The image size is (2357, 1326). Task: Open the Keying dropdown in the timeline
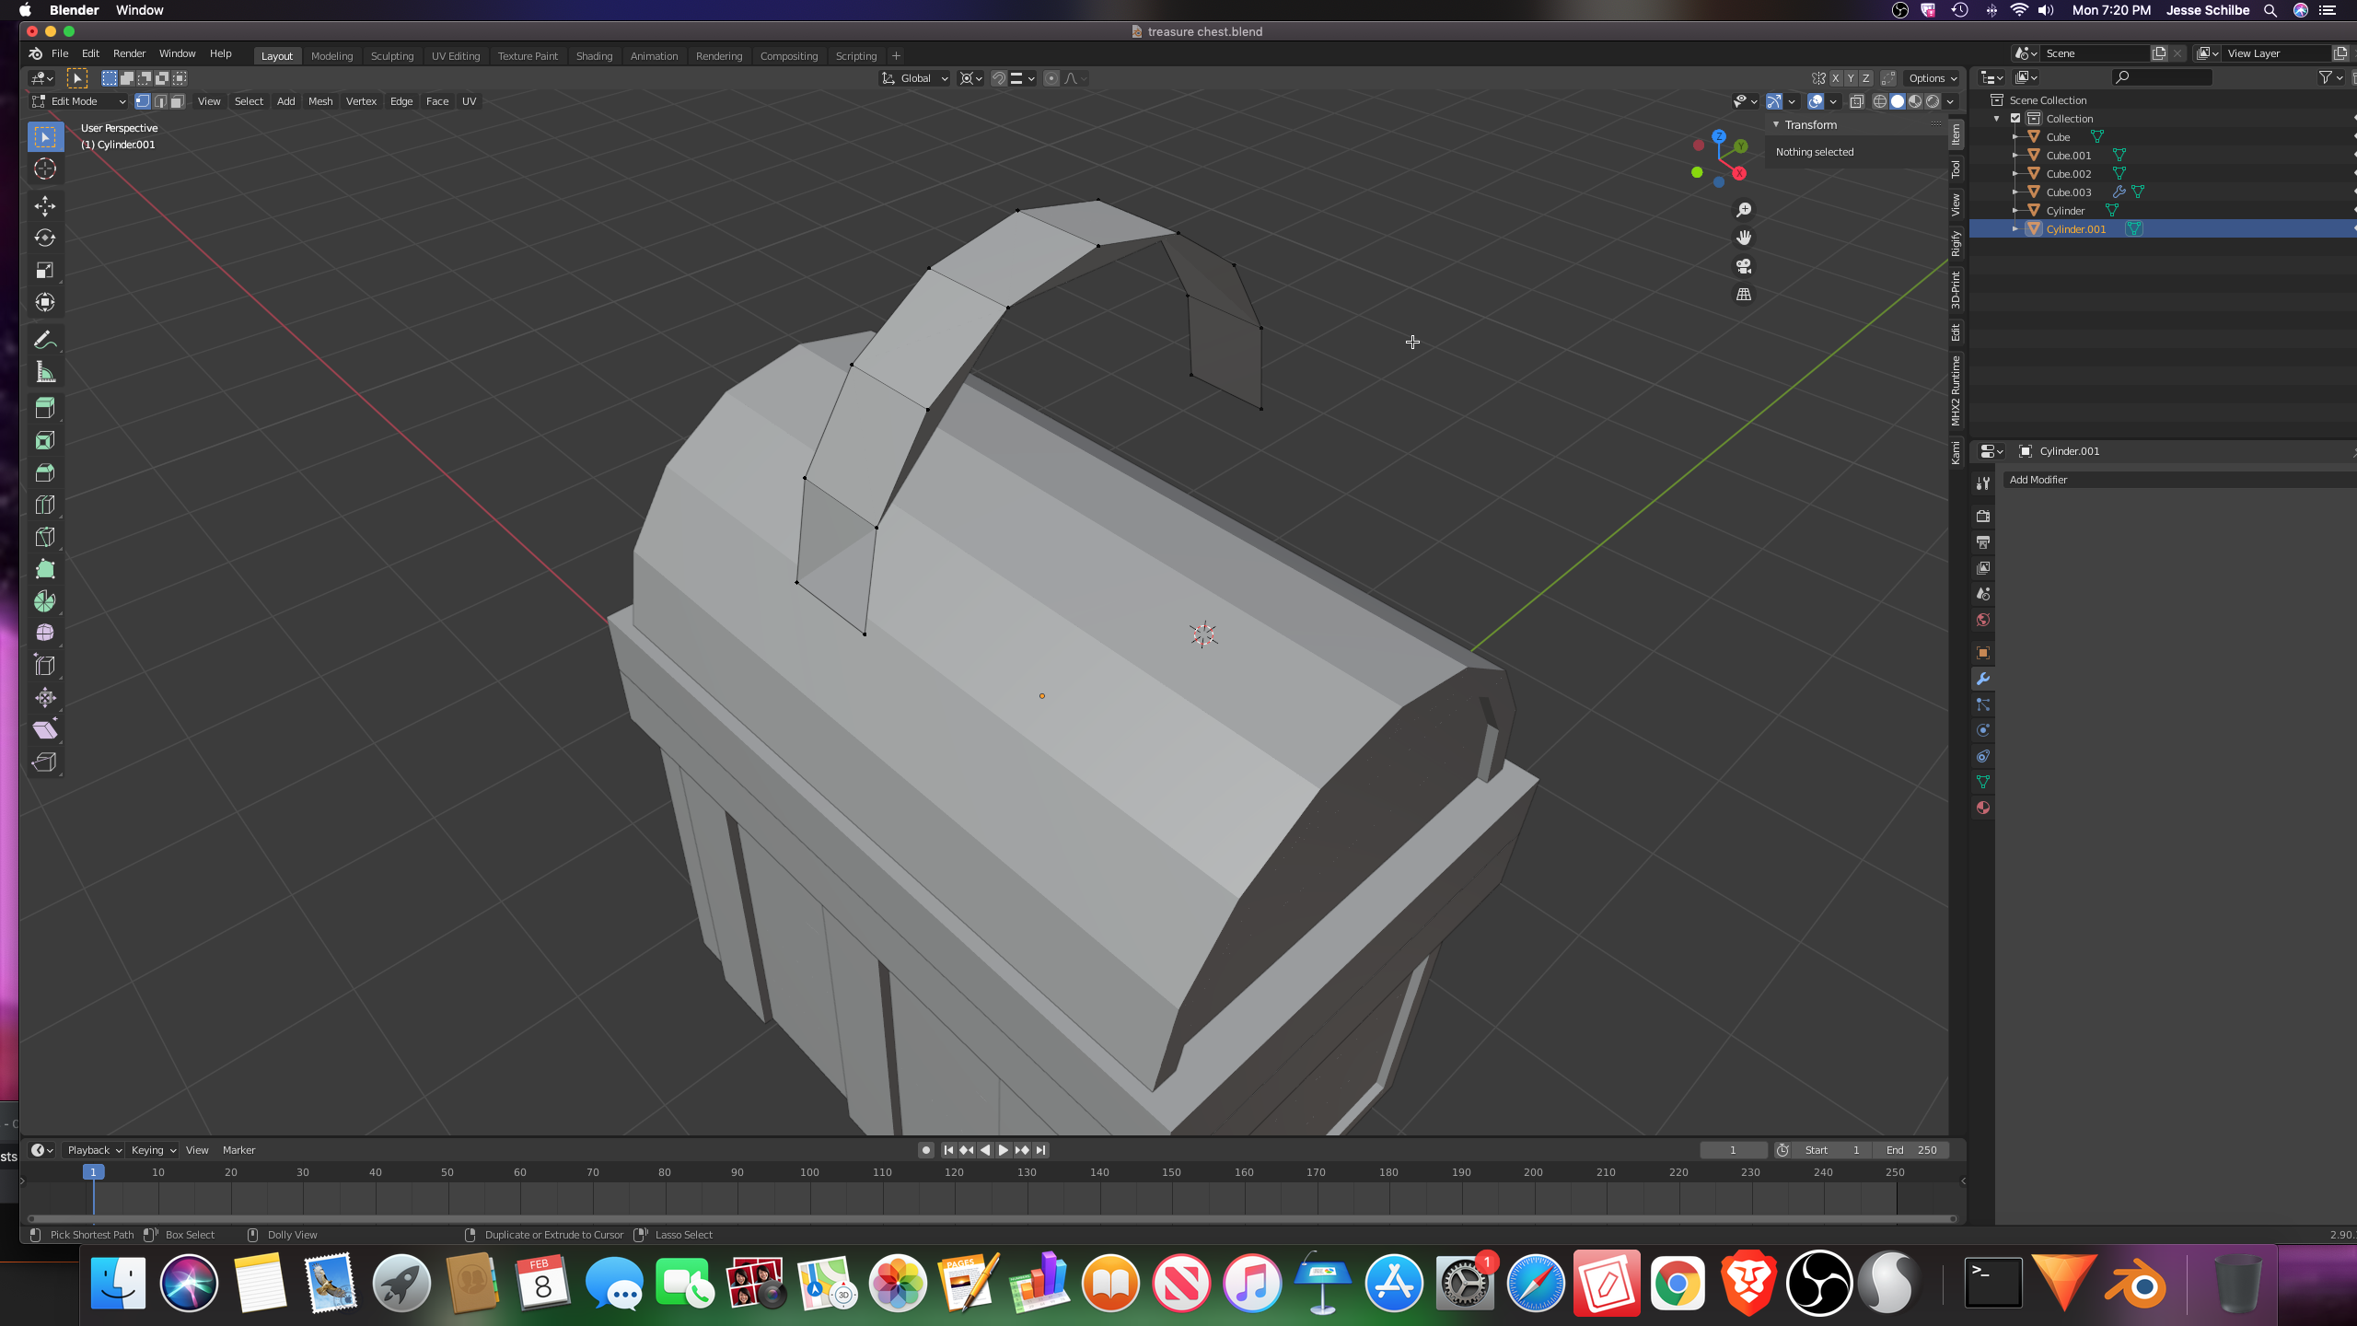click(x=153, y=1150)
